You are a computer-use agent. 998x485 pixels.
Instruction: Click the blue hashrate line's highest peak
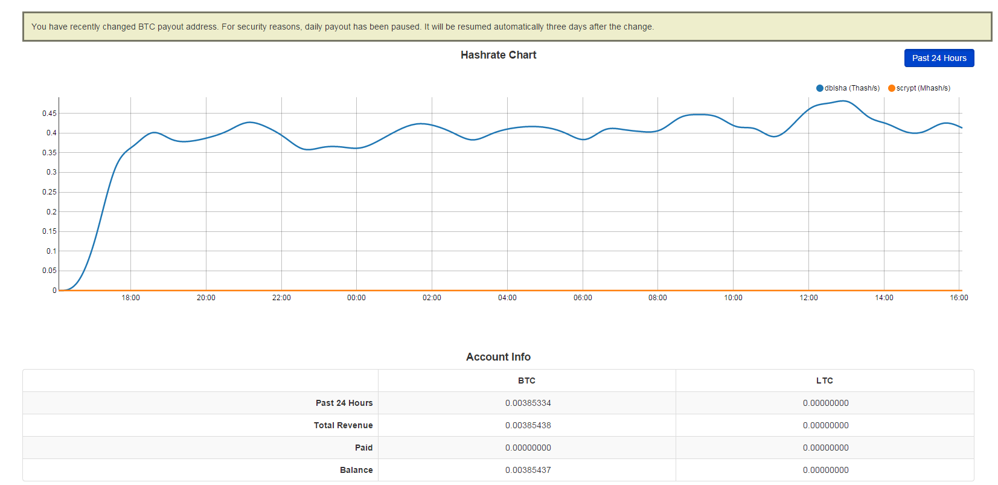tap(845, 101)
